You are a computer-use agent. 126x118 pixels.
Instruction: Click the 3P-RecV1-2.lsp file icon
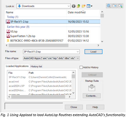coord(8,22)
